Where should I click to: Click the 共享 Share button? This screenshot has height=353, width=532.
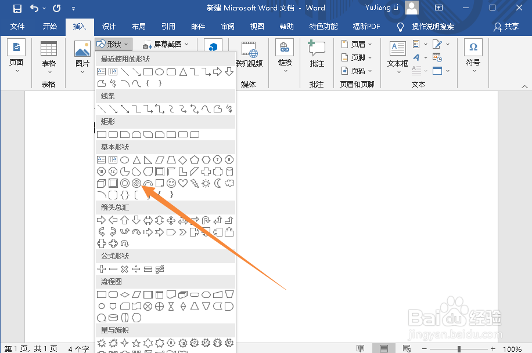506,27
